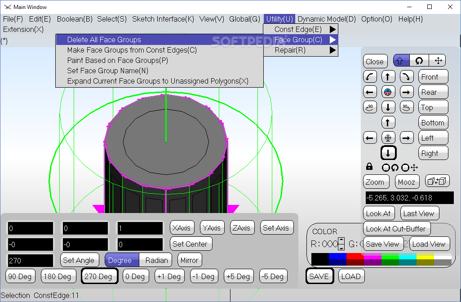Set rotation axis to ZAxis
Screen dimensions: 461x302
(242, 227)
